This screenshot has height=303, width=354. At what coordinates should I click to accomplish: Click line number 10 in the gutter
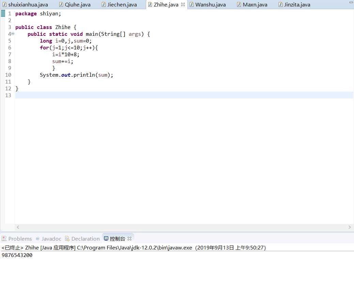point(8,75)
